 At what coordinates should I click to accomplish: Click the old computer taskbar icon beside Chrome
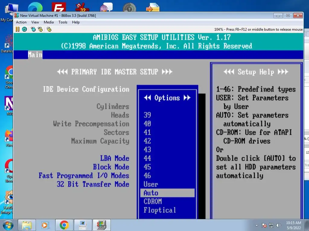pos(83,225)
